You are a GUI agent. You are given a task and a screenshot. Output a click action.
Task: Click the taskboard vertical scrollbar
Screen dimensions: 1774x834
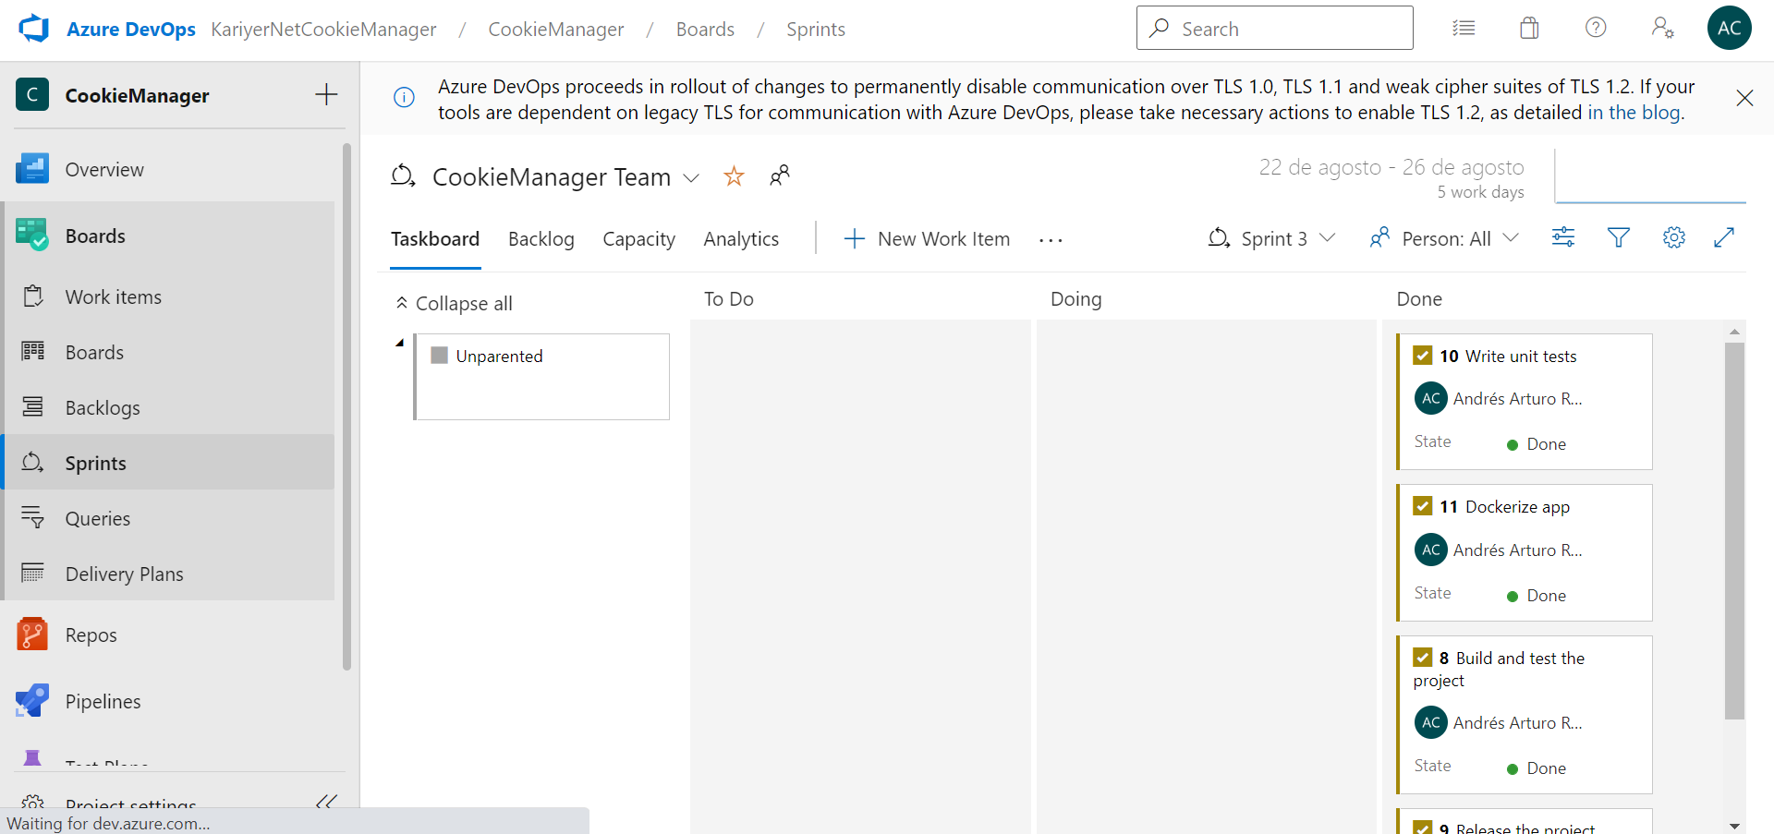coord(1734,530)
